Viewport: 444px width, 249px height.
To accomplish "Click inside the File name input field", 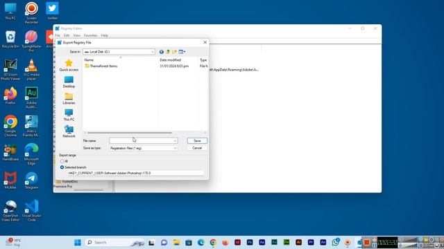I will 141,140.
